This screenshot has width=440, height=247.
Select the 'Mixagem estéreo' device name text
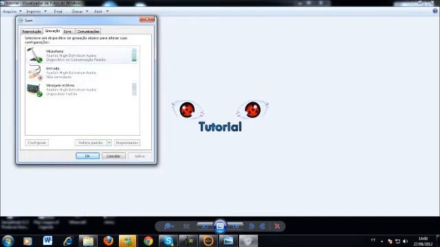60,85
